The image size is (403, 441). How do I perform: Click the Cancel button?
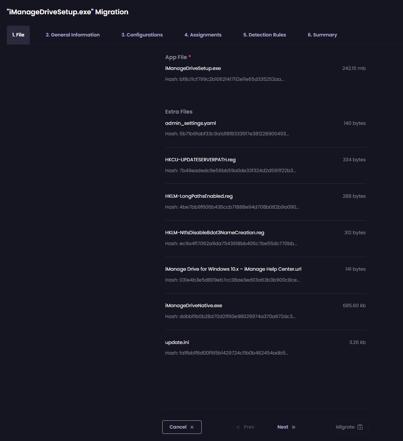pyautogui.click(x=182, y=427)
